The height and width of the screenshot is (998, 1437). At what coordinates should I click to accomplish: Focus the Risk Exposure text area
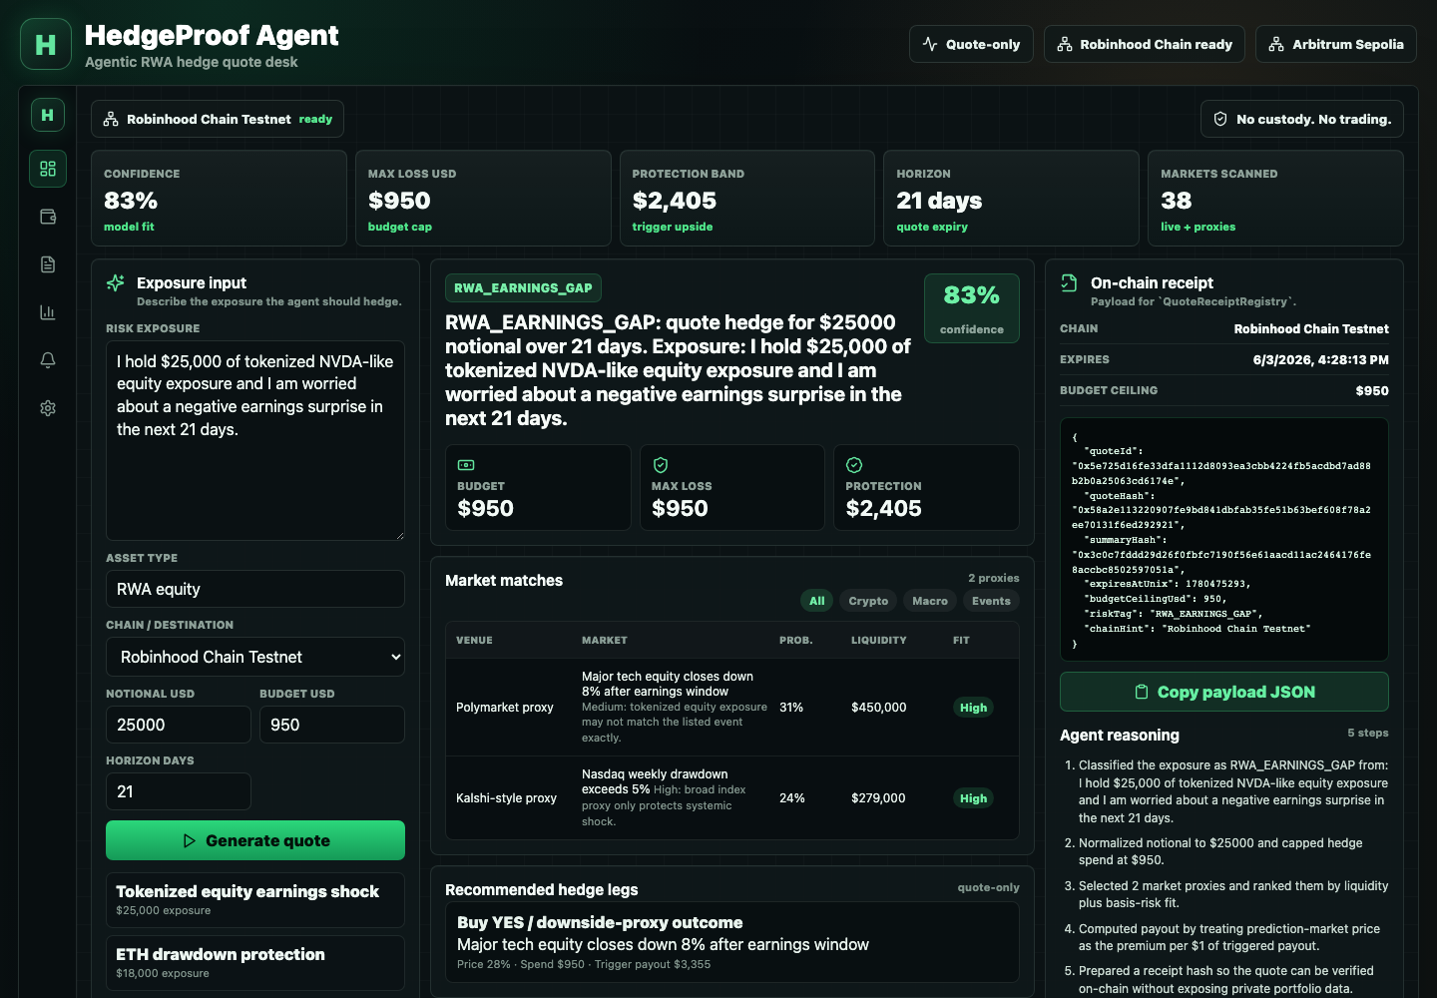pyautogui.click(x=255, y=441)
